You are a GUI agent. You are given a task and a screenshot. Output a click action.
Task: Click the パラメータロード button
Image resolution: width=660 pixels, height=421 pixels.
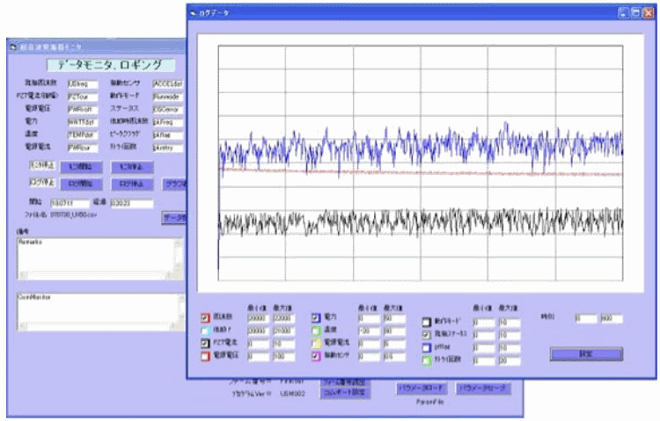(422, 388)
